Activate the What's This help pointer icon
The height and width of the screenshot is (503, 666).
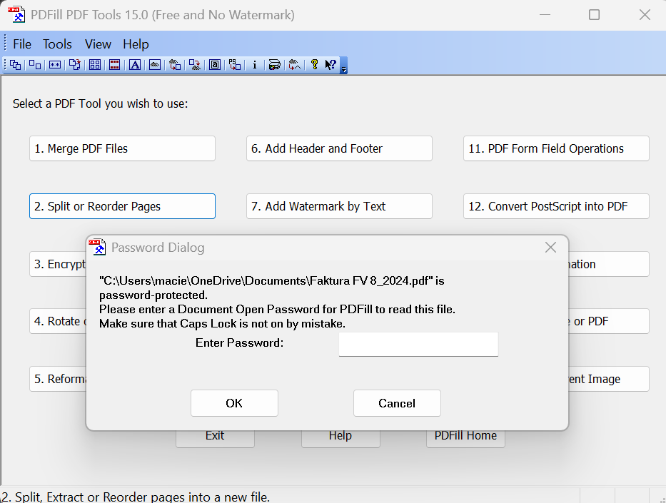tap(331, 65)
